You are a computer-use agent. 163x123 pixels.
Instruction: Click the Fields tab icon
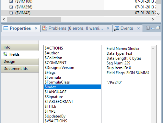[x=5, y=54]
